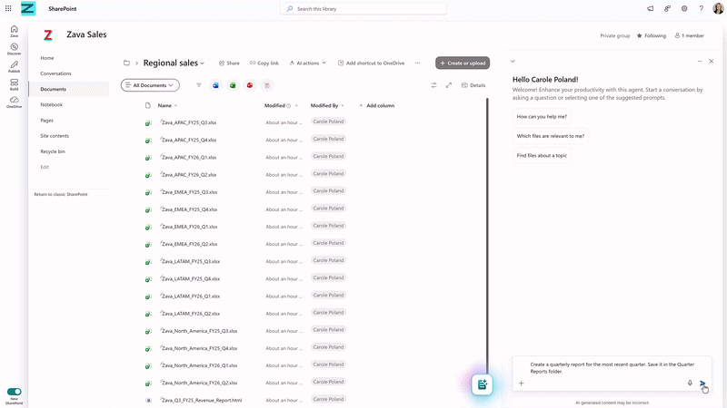This screenshot has height=408, width=727.
Task: Open Notebook in site navigation
Action: (x=52, y=104)
